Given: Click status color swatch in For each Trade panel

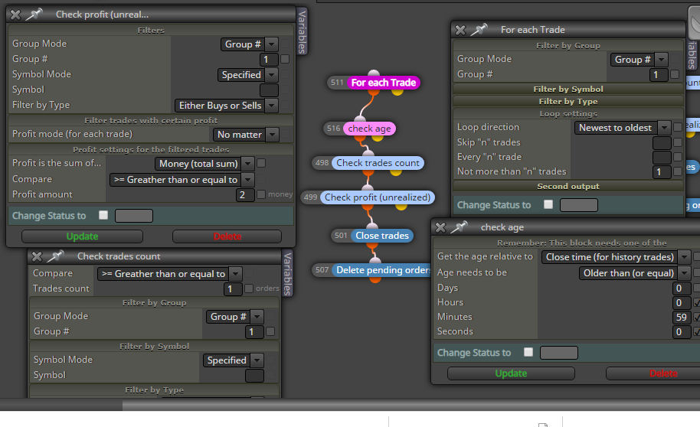Looking at the screenshot, I should coord(579,205).
